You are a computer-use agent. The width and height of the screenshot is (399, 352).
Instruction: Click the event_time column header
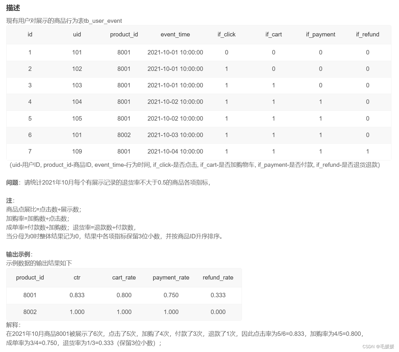tap(175, 35)
